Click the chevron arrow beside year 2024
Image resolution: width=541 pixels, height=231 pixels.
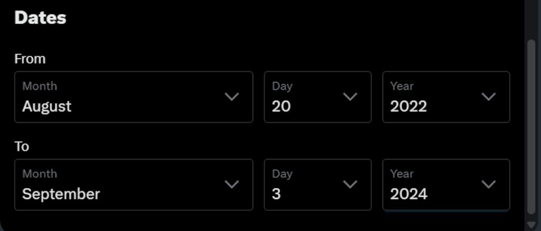pyautogui.click(x=489, y=184)
